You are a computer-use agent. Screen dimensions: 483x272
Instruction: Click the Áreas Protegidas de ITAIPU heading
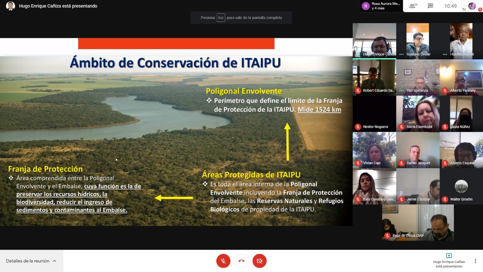coord(251,175)
